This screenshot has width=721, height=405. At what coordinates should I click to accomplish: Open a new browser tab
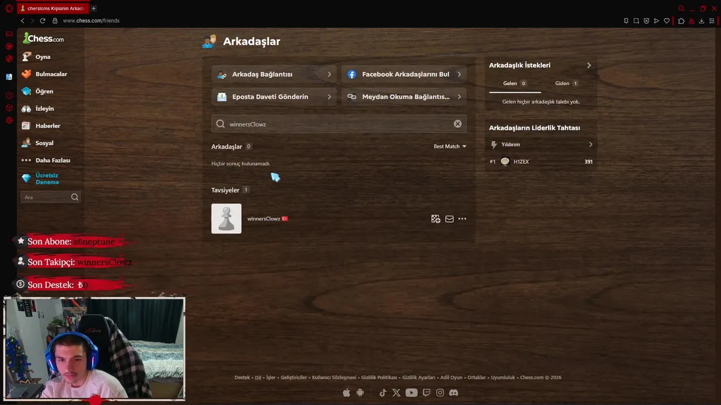coord(94,8)
